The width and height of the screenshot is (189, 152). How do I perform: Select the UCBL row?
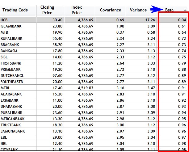(94, 20)
